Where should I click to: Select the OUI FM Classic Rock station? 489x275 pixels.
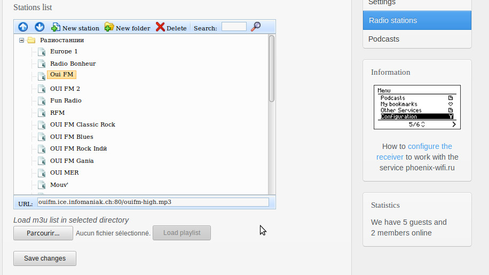[83, 125]
